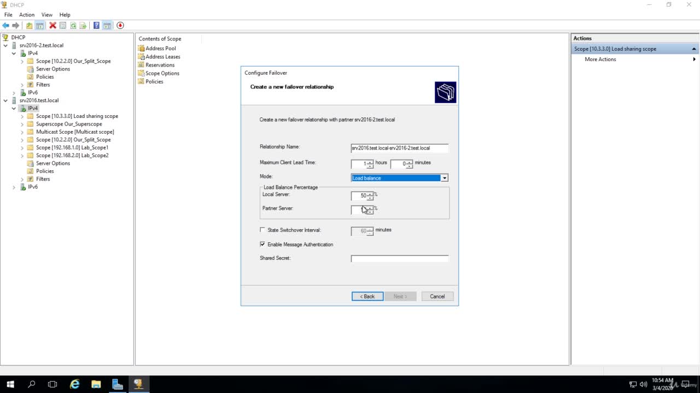Click the taskbar Search magnifier icon
The image size is (700, 393).
(x=31, y=384)
